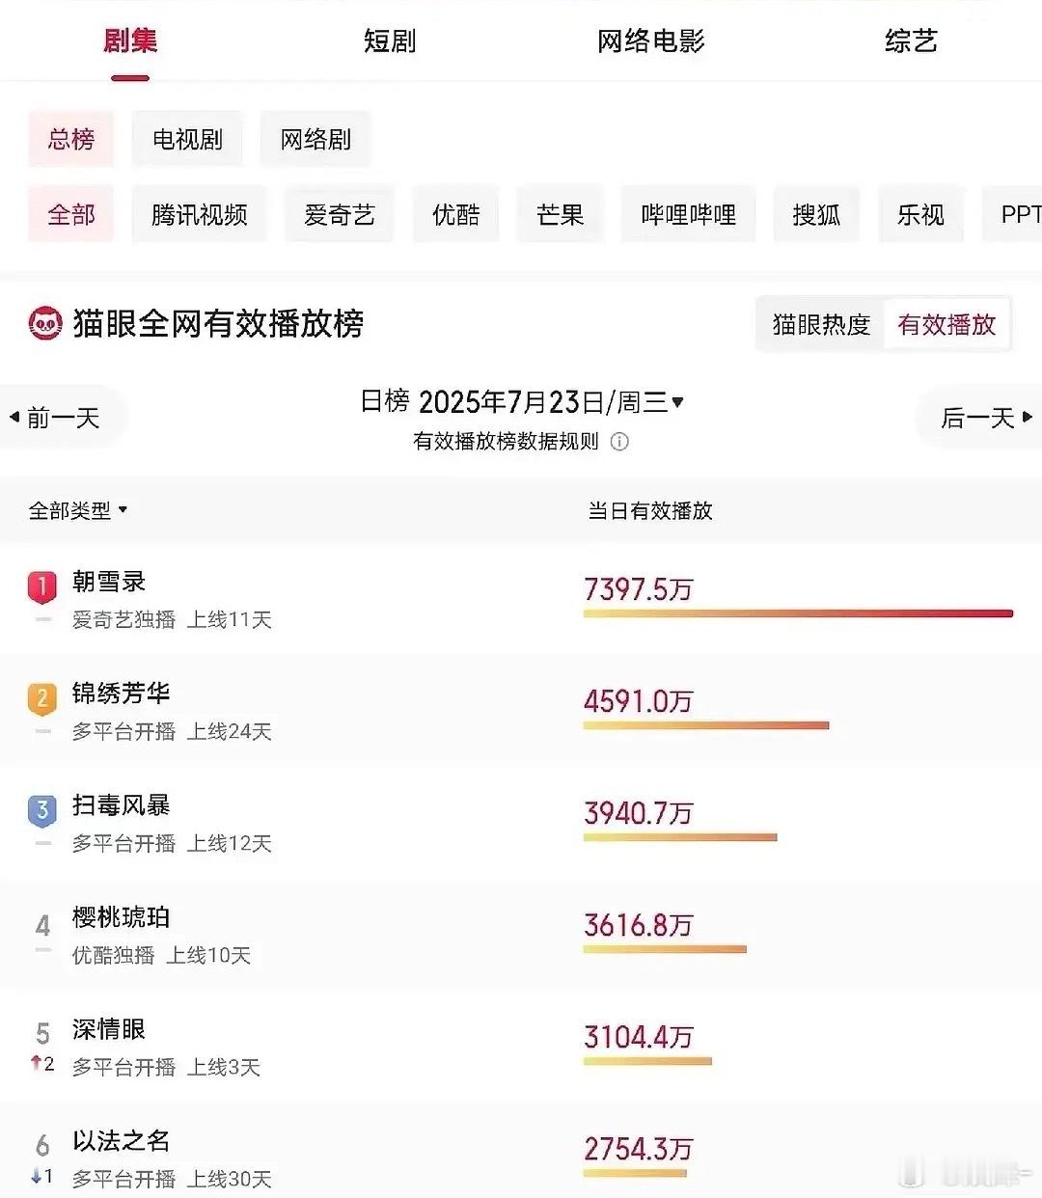Image resolution: width=1042 pixels, height=1198 pixels.
Task: Filter by 全部 platforms
Action: 71,214
